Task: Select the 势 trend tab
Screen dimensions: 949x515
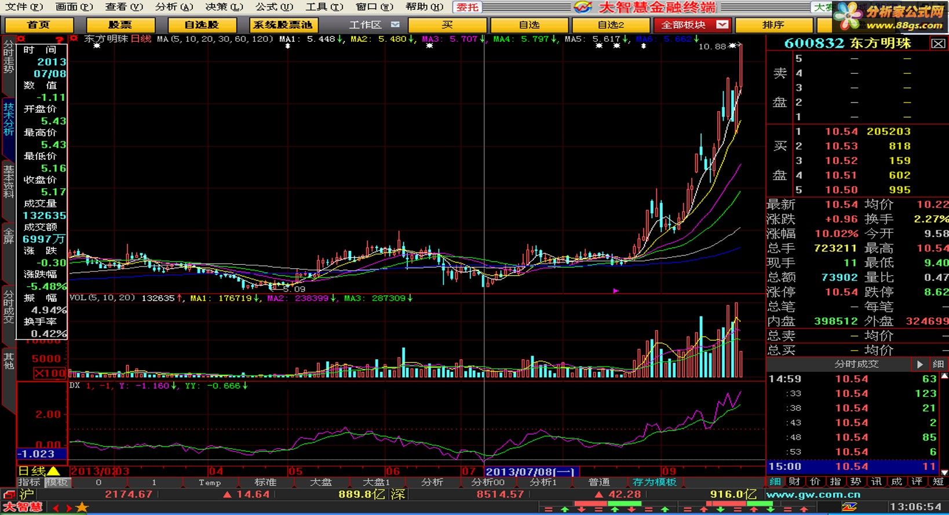Action: tap(856, 481)
